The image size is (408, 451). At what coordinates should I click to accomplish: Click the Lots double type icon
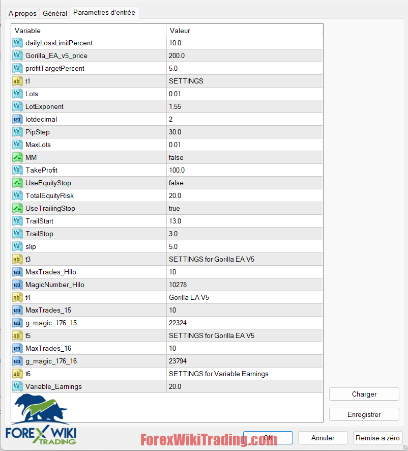(x=17, y=94)
